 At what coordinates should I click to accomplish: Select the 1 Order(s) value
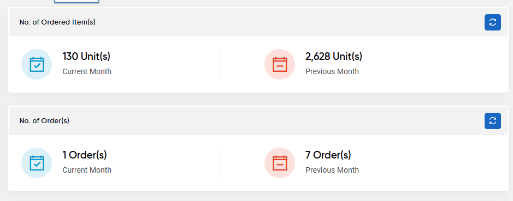point(85,155)
